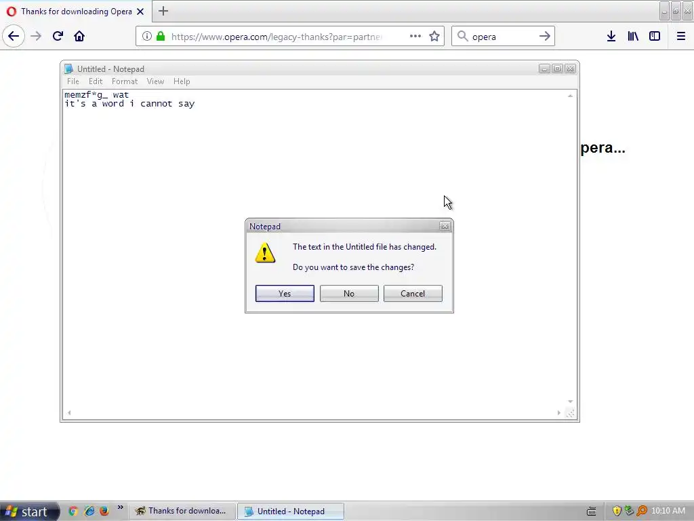Cancel the Notepad save dialog

tap(413, 293)
